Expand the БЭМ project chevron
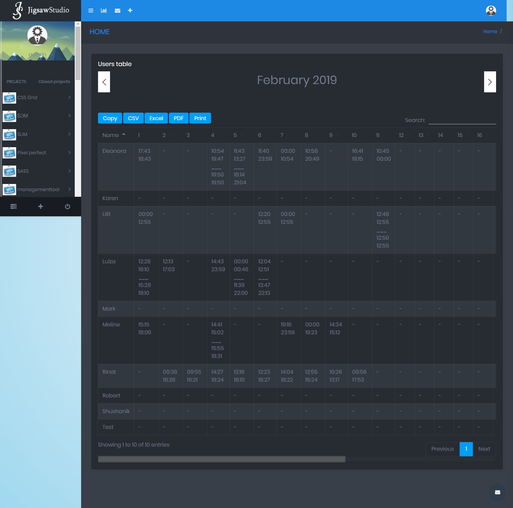513x508 pixels. coord(69,116)
